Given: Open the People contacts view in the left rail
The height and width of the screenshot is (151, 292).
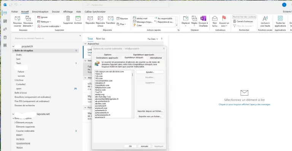Looking at the screenshot, I should pos(5,29).
